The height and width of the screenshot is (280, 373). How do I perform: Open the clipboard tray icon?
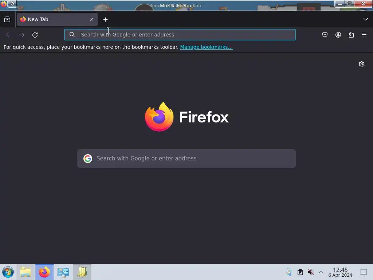tap(300, 272)
